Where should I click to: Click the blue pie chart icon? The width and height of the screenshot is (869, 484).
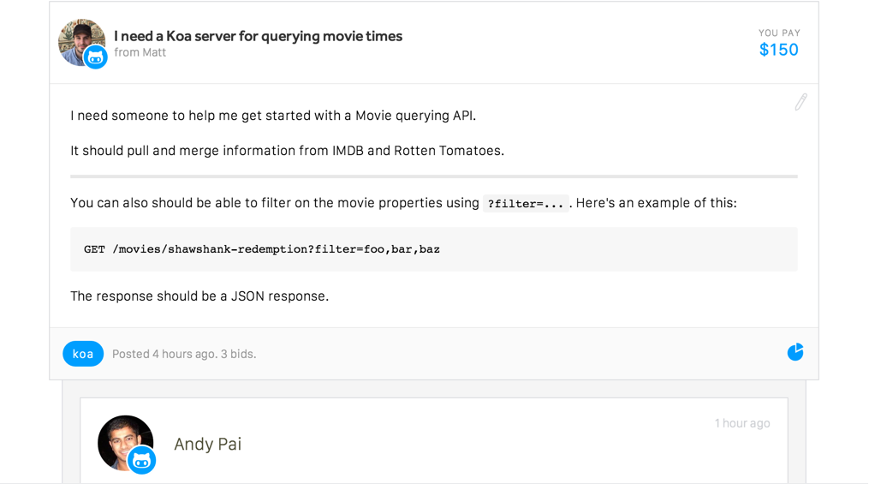pos(795,352)
